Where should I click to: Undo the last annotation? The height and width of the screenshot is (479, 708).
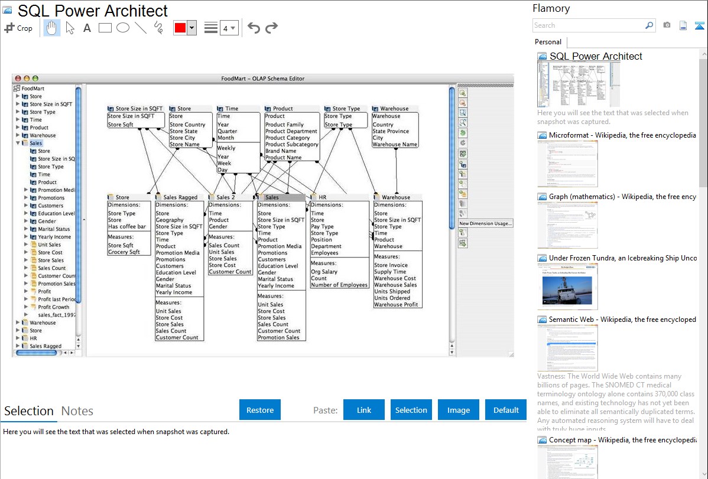point(254,28)
